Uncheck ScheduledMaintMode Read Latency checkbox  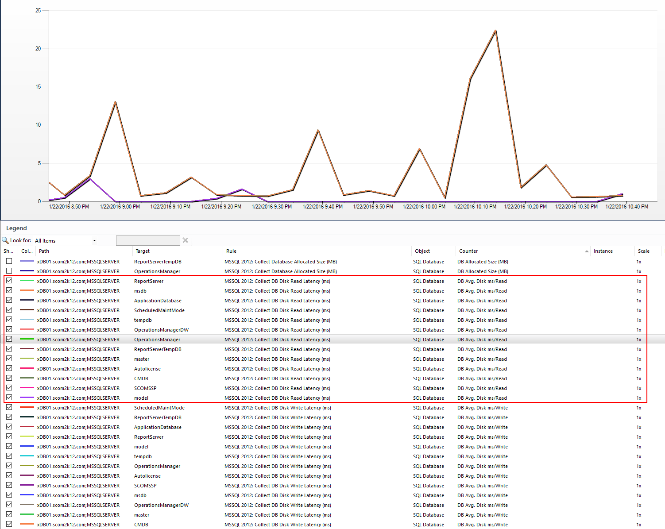click(9, 310)
